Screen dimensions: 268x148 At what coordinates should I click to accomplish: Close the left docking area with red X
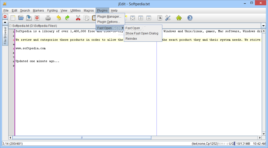(5, 17)
